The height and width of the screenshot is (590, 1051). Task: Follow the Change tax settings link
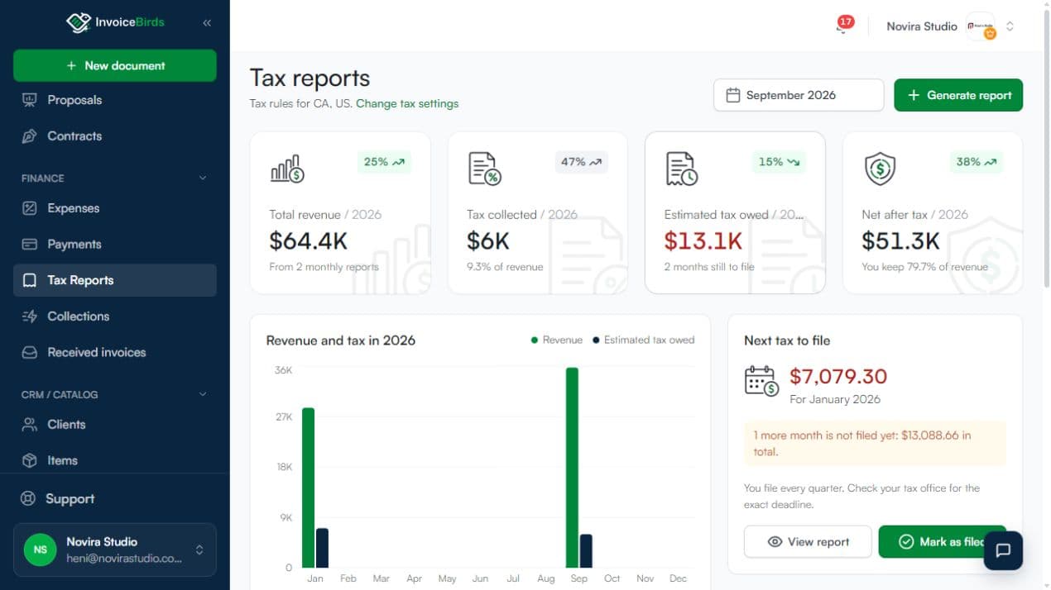[x=407, y=104]
